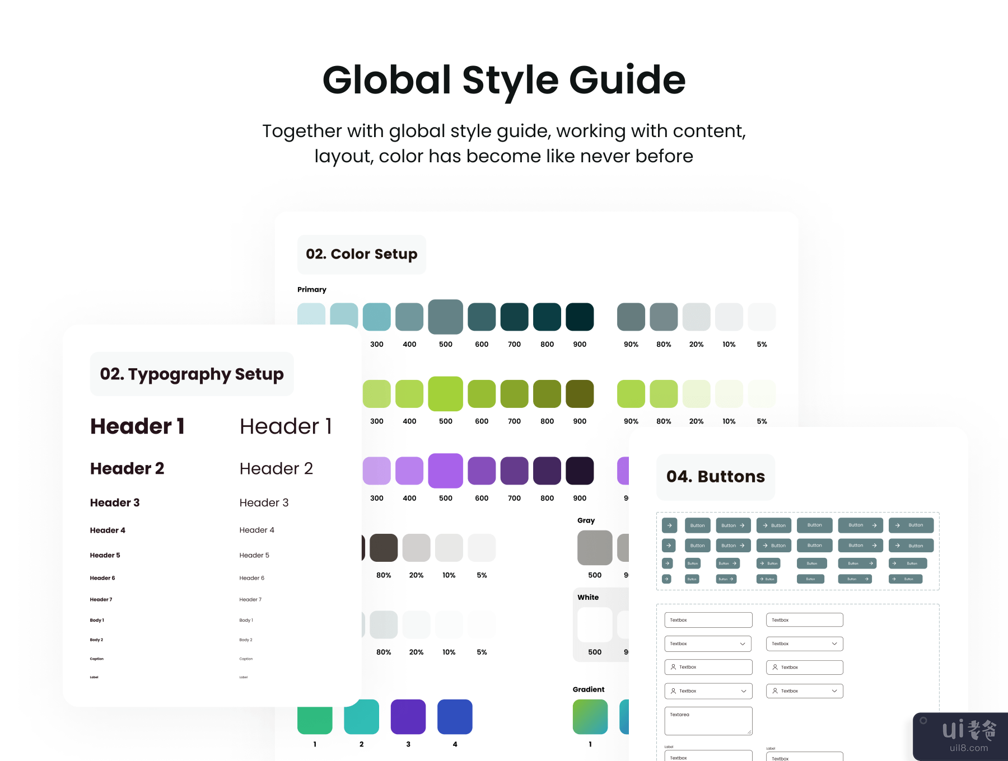Image resolution: width=1008 pixels, height=761 pixels.
Task: Select the "04. Buttons" section heading
Action: pyautogui.click(x=715, y=477)
